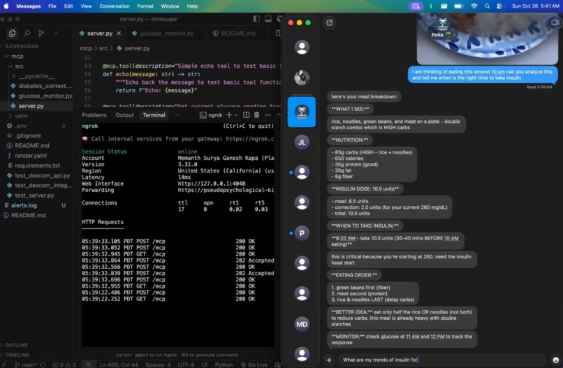Open the emoji picker in Messages
Image resolution: width=563 pixels, height=368 pixels.
tap(555, 360)
